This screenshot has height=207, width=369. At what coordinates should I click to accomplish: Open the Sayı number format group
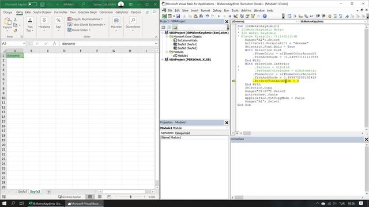(x=58, y=24)
